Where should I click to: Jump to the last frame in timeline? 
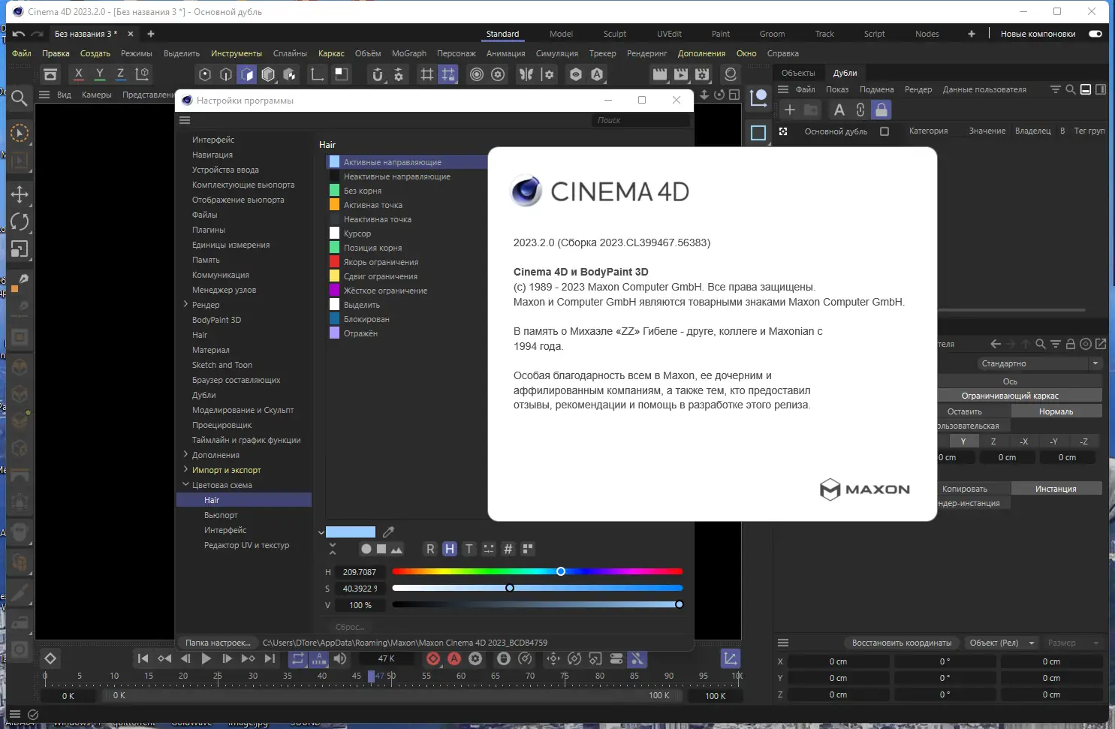tap(270, 658)
